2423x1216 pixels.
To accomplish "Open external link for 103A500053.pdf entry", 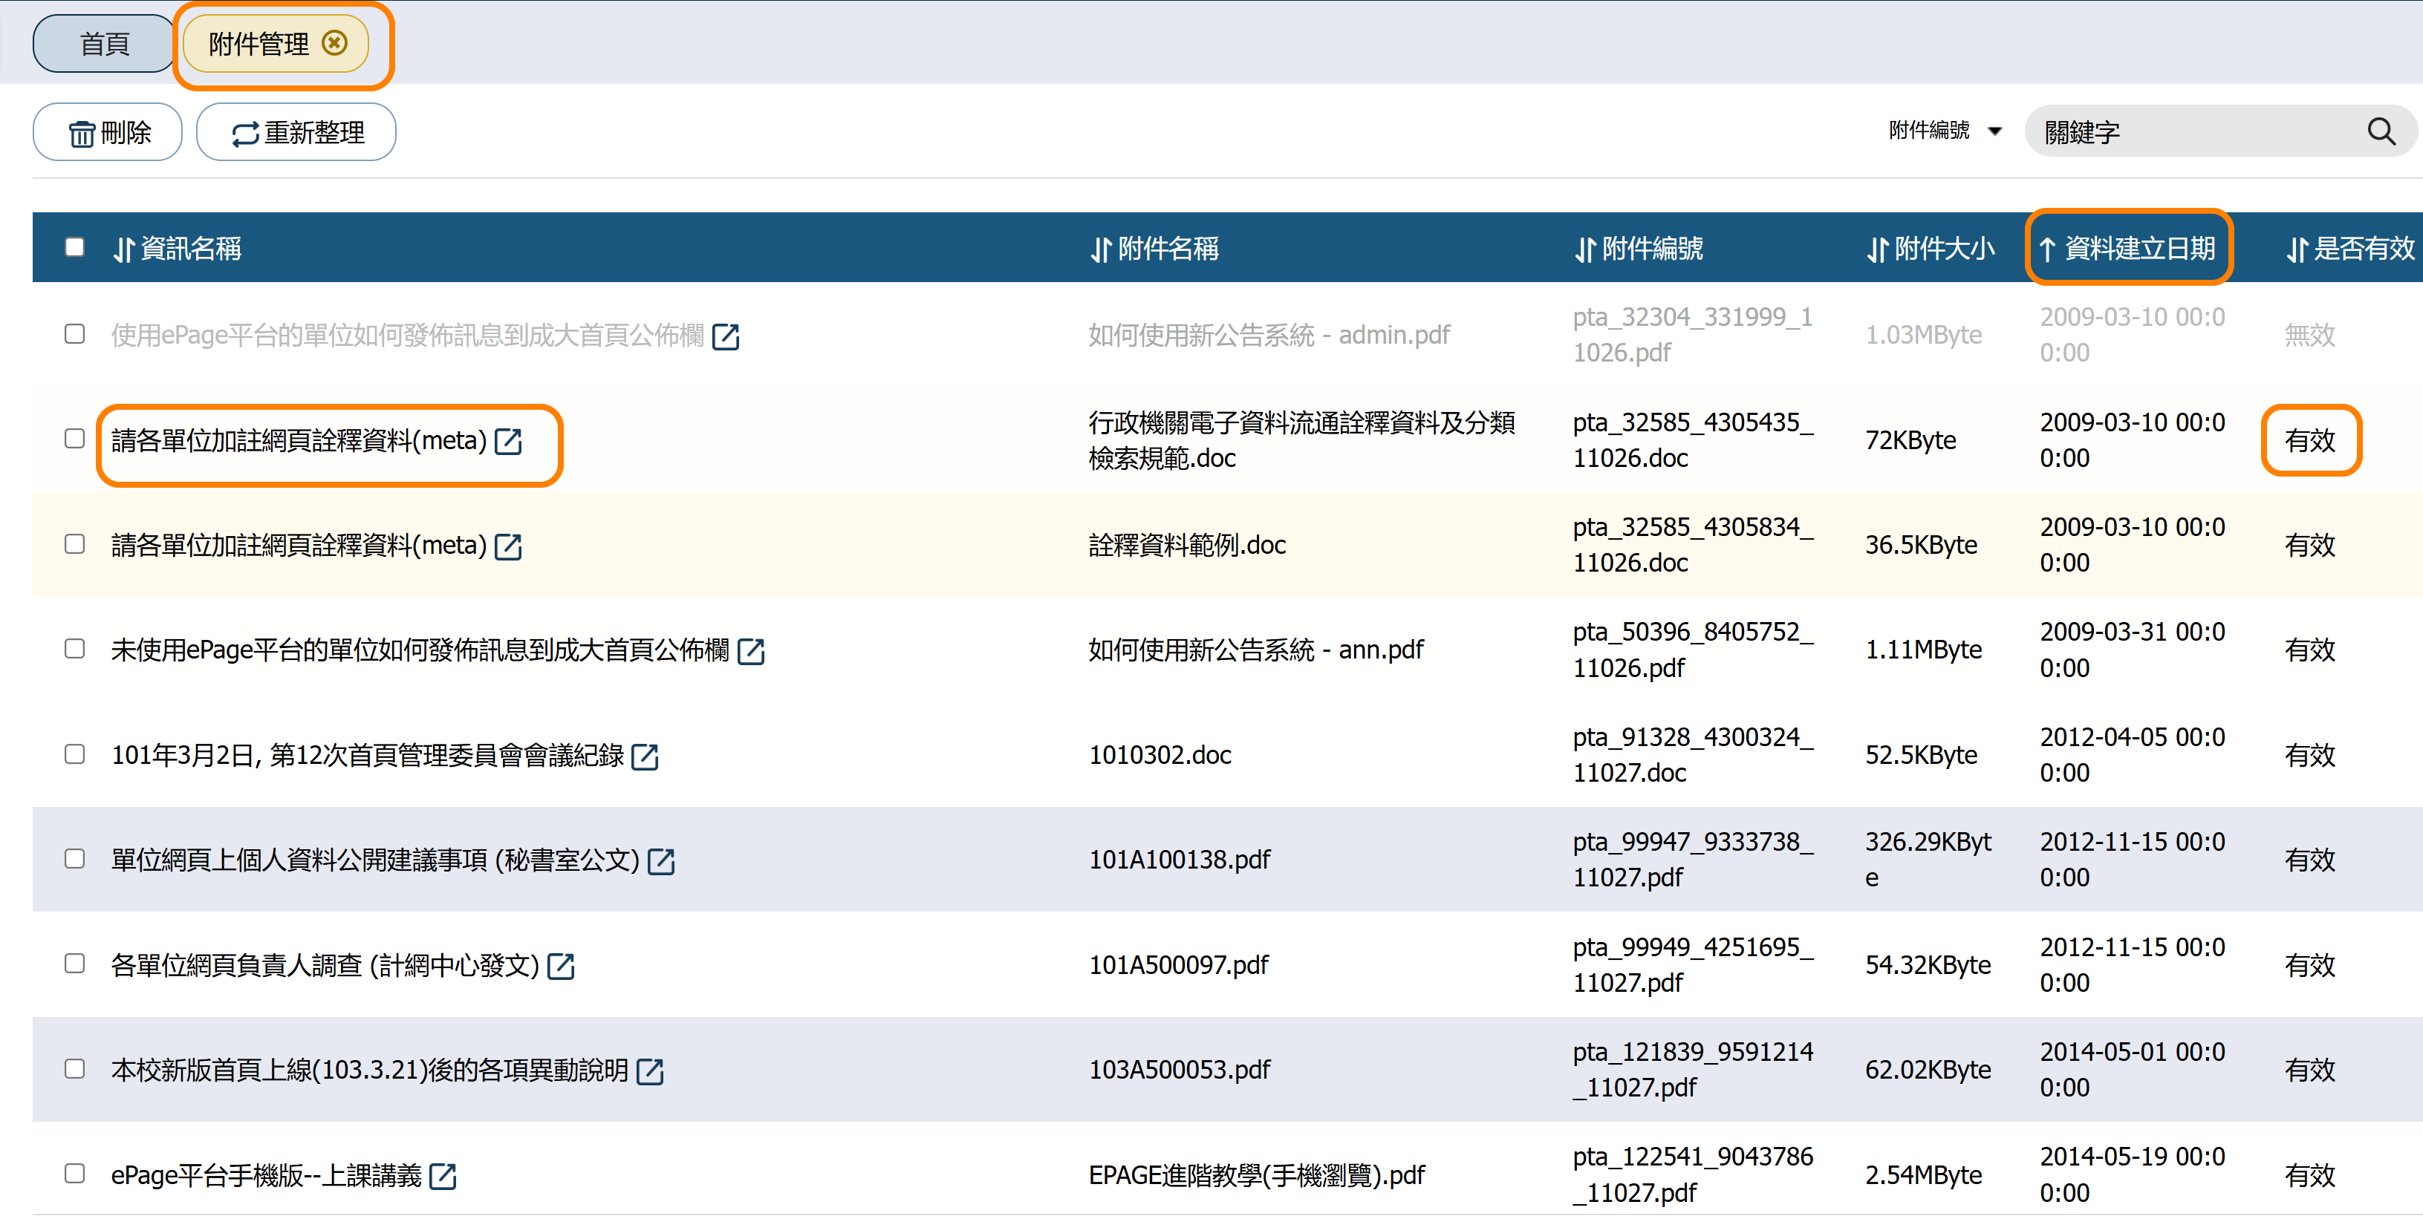I will tap(650, 1071).
